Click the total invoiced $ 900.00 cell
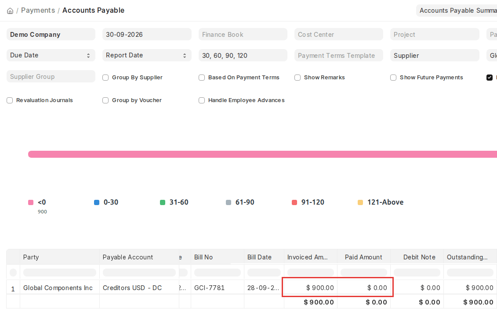This screenshot has width=497, height=312. (311, 302)
